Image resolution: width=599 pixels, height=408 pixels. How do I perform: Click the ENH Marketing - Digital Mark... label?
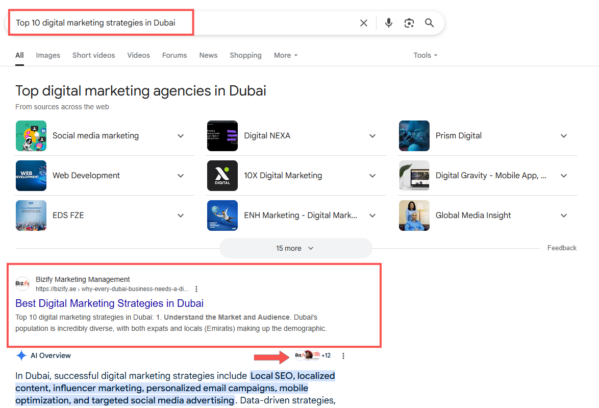(x=301, y=215)
